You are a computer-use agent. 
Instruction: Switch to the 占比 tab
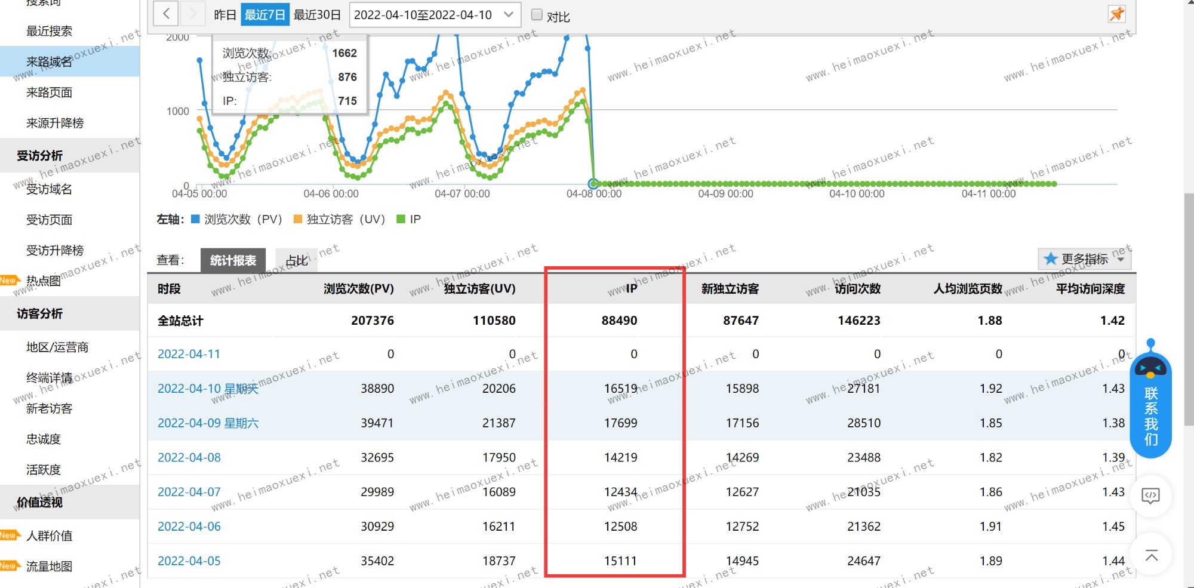pos(296,260)
